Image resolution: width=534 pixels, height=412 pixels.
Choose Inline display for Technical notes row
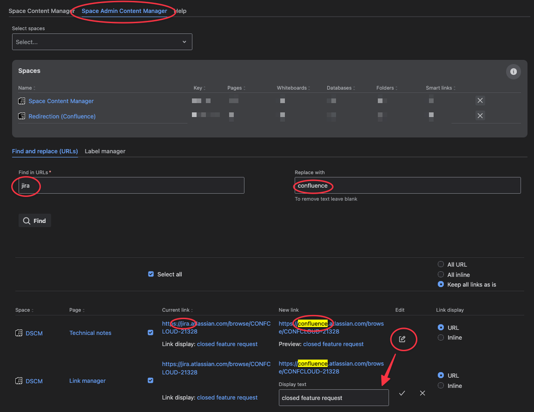coord(440,337)
